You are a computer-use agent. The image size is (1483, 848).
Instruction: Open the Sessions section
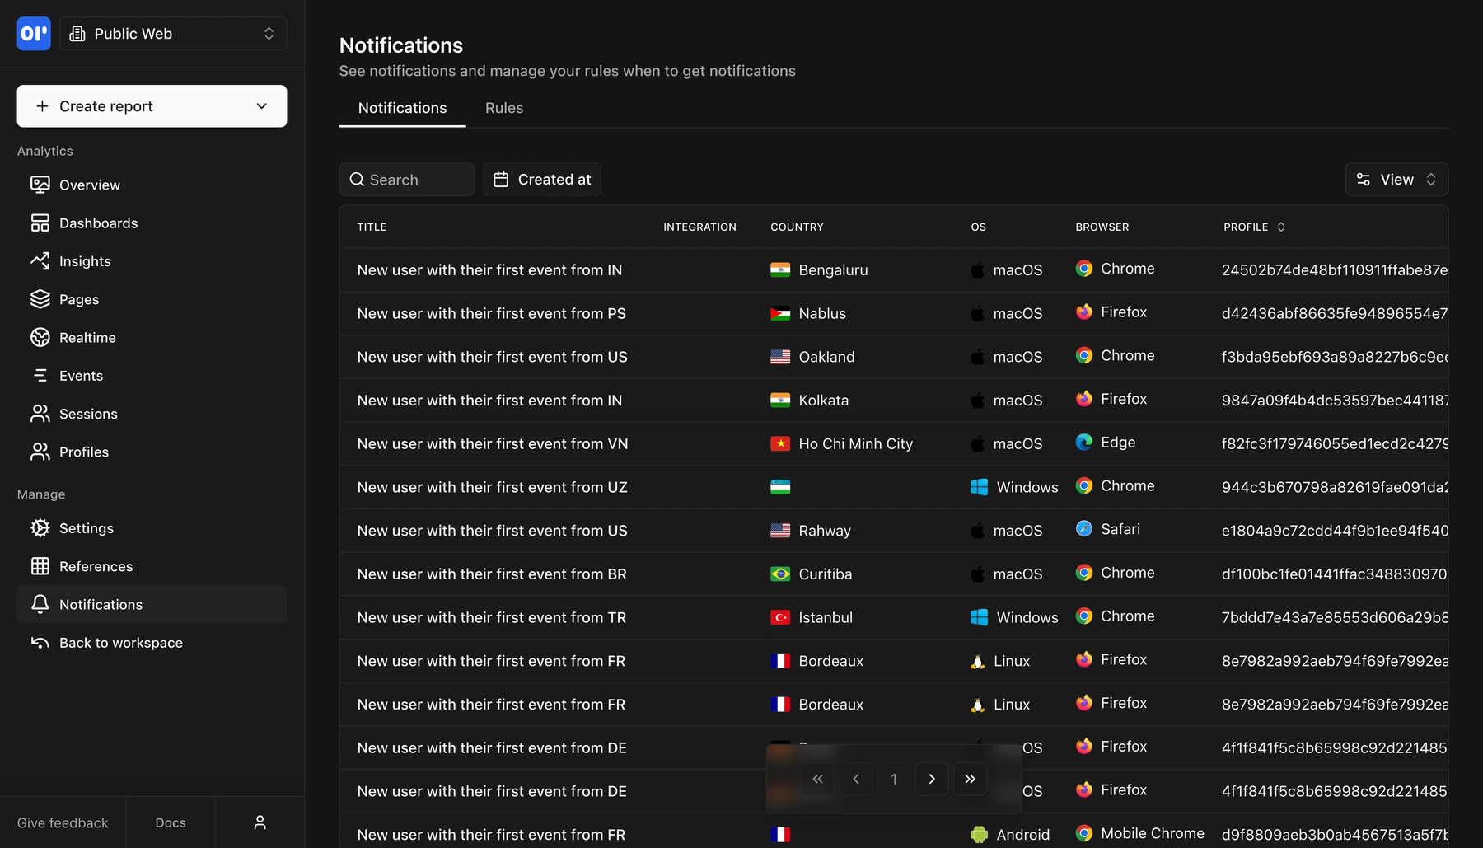click(88, 414)
